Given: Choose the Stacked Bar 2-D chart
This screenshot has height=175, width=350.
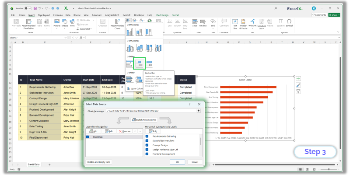Looking at the screenshot, I should pyautogui.click(x=139, y=63).
